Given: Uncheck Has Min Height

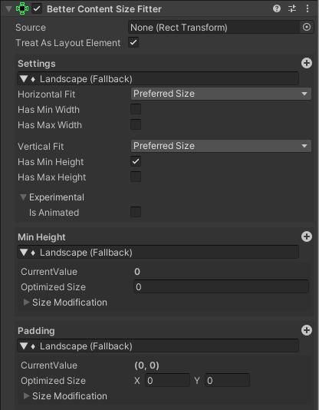Looking at the screenshot, I should coord(136,161).
